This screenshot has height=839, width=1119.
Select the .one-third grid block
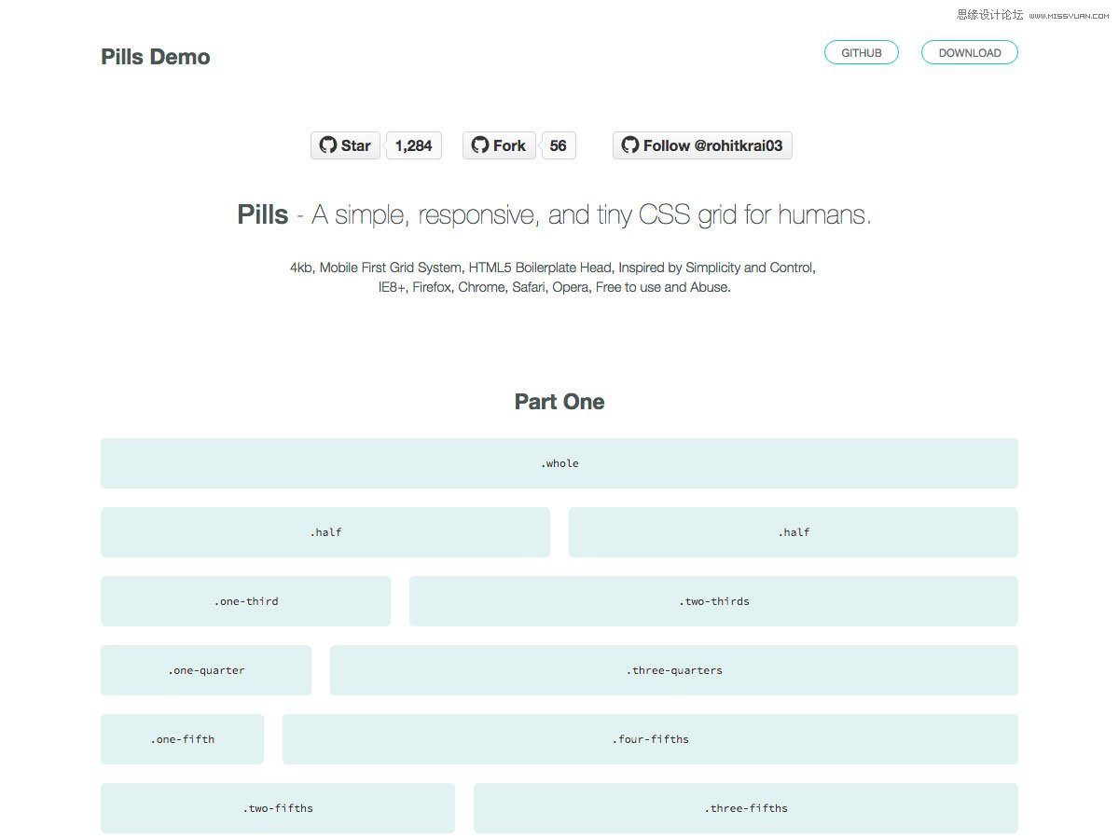(245, 601)
